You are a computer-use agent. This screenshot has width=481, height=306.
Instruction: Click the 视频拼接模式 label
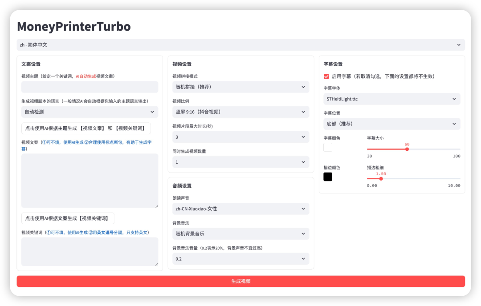tap(185, 76)
